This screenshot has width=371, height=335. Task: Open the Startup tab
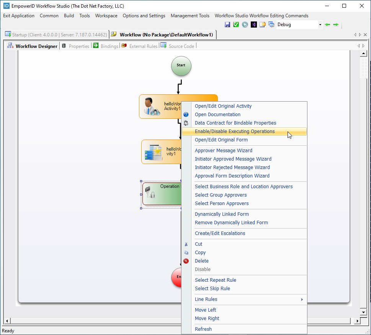pos(56,34)
